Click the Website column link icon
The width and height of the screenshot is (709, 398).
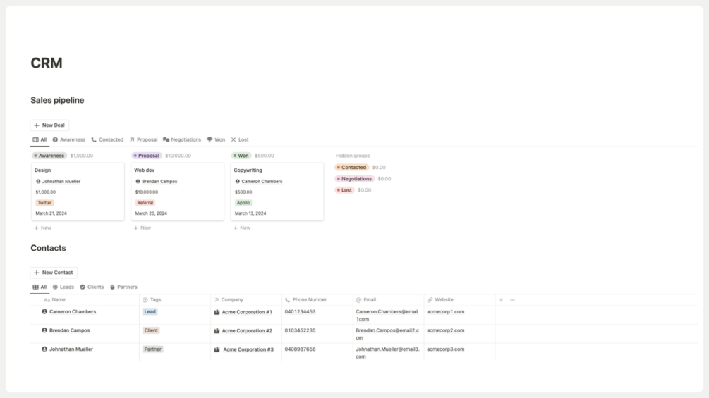point(430,299)
